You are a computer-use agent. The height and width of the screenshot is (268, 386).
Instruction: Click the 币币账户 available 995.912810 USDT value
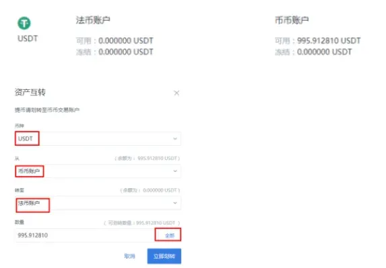tap(329, 40)
